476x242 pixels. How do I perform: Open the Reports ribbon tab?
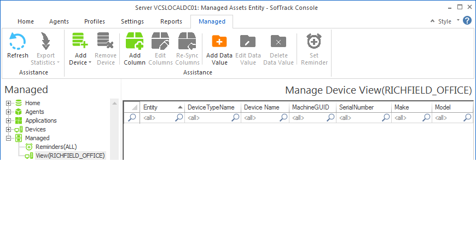pos(171,21)
